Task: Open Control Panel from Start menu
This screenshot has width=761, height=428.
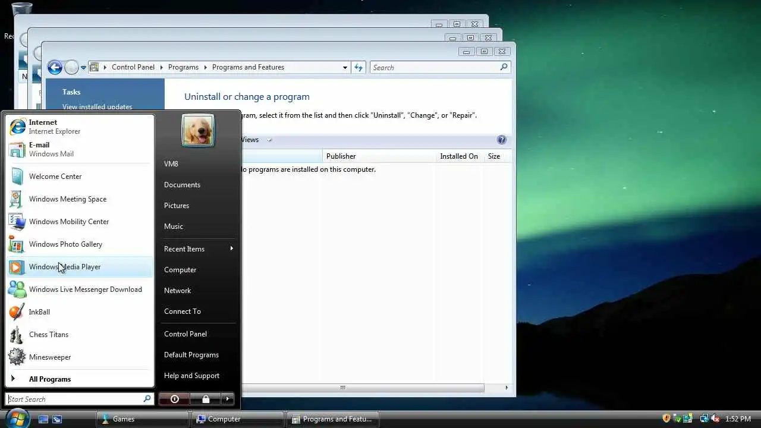Action: pos(198,334)
